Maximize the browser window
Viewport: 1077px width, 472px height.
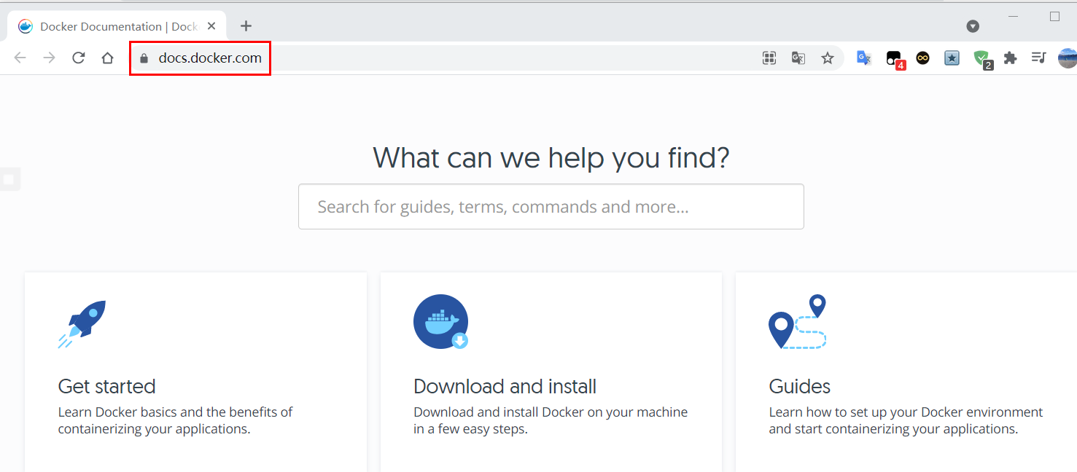tap(1054, 16)
